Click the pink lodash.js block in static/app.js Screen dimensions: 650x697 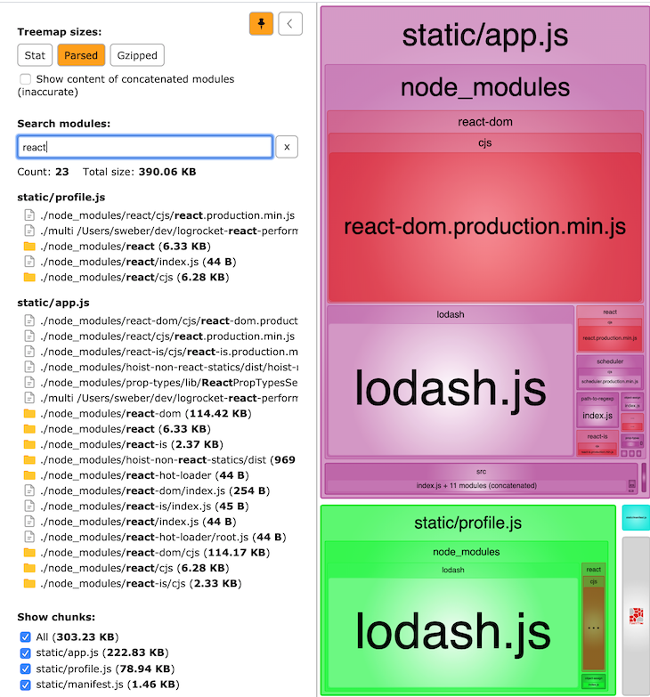[451, 389]
